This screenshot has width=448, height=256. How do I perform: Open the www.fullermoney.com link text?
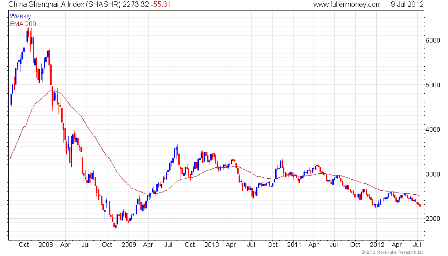(x=347, y=4)
